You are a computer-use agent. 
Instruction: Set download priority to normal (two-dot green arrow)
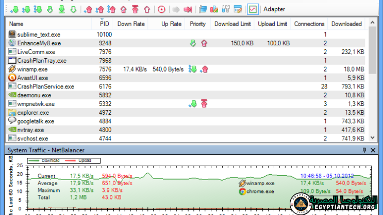26,9
